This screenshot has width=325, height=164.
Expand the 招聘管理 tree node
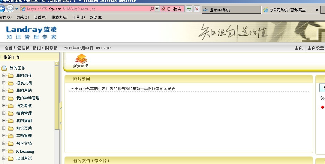pos(4,113)
